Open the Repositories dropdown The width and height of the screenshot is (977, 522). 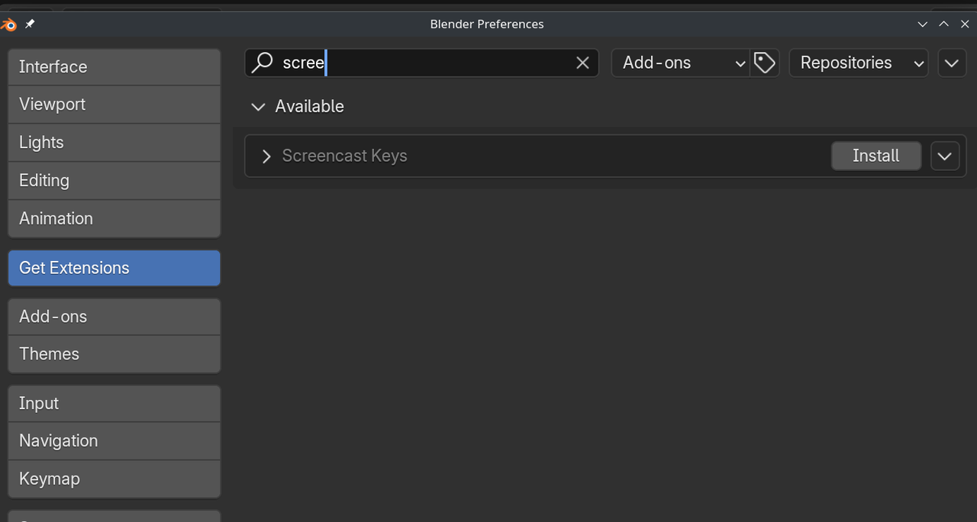point(858,63)
